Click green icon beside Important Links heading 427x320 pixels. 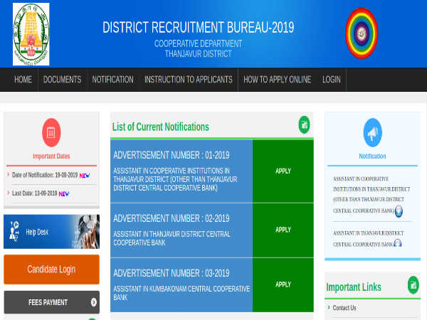click(x=413, y=285)
